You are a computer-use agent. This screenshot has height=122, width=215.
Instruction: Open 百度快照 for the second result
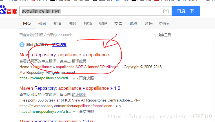click(x=87, y=112)
